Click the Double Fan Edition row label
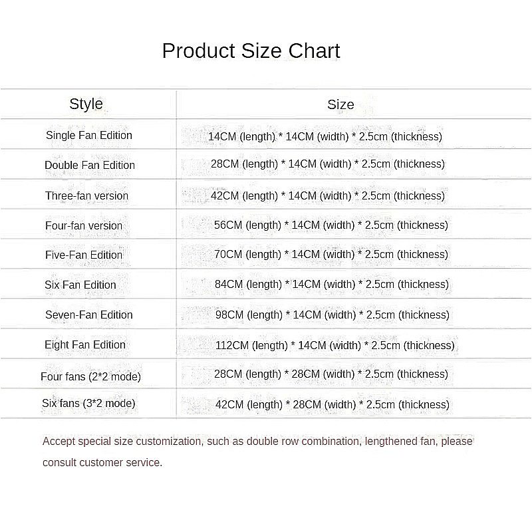Viewport: 532px width, 532px height. pyautogui.click(x=90, y=165)
